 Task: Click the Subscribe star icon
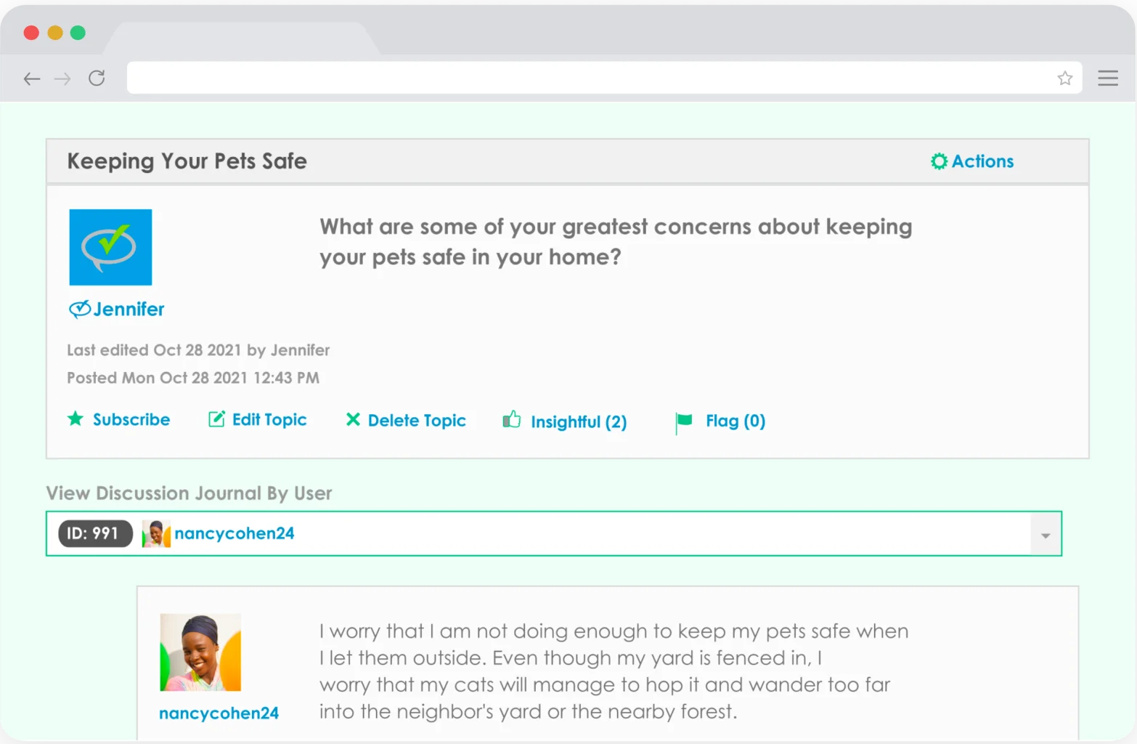76,418
